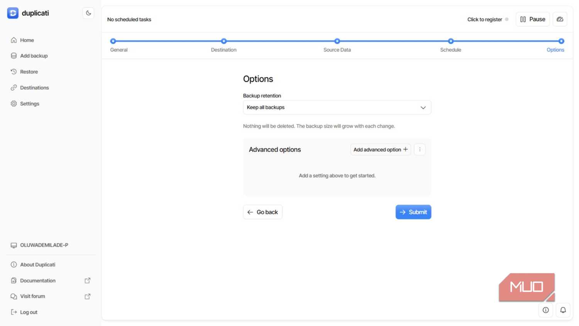Go to Destinations page

pyautogui.click(x=34, y=88)
